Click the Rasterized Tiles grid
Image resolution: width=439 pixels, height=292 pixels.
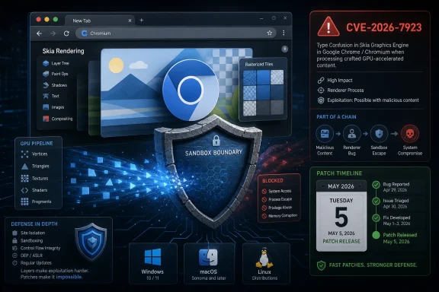coord(263,93)
